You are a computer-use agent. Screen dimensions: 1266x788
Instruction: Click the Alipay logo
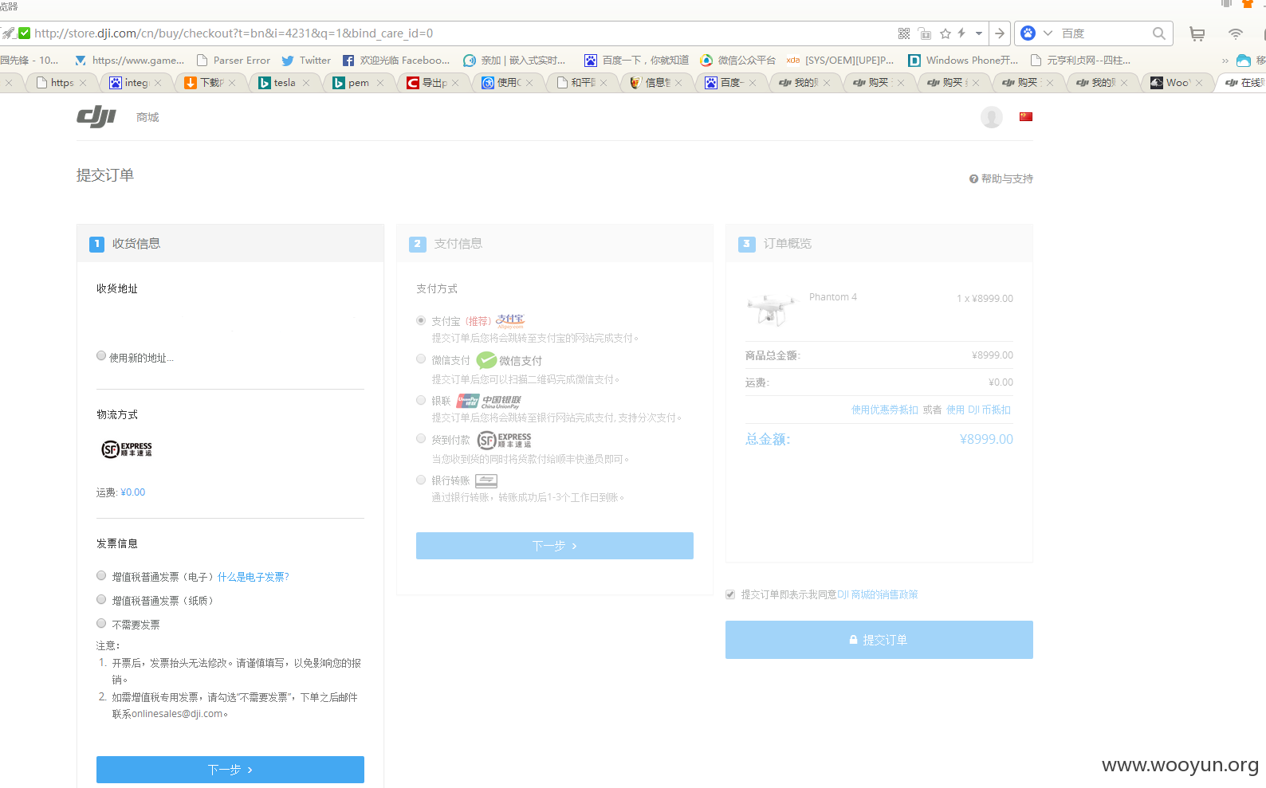pos(510,321)
